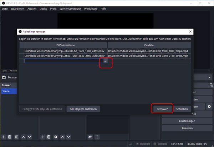Open scene filters icon in Szenen dock
The image size is (214, 147).
(16, 137)
